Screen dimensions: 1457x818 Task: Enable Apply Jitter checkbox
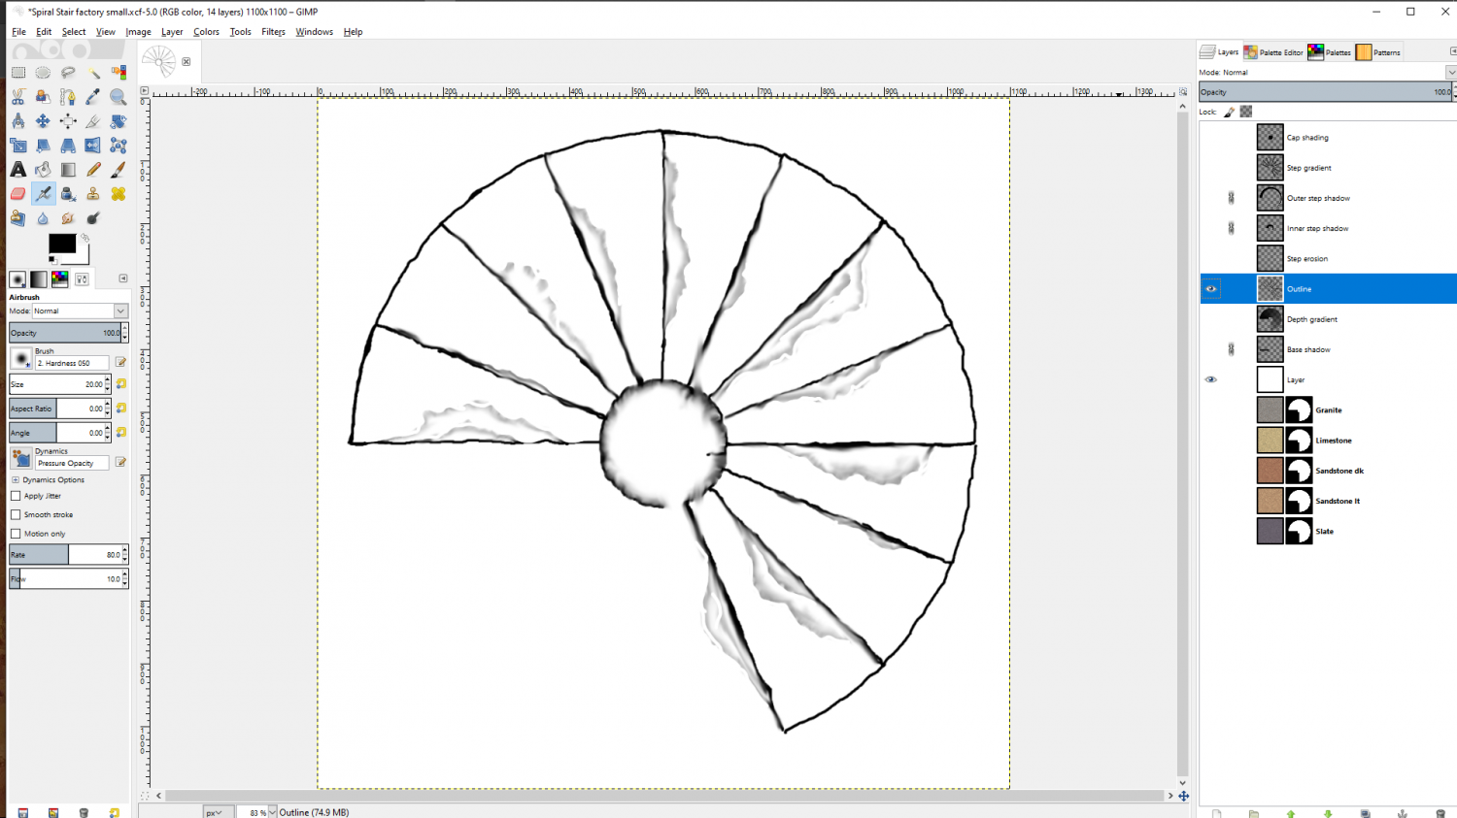pos(16,496)
